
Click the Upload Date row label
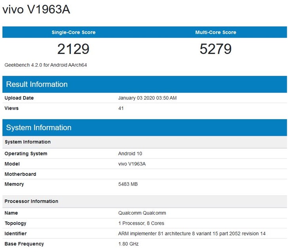point(19,98)
